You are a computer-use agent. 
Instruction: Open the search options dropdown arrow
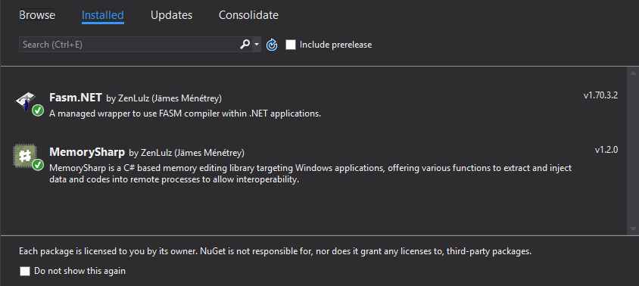pyautogui.click(x=257, y=45)
